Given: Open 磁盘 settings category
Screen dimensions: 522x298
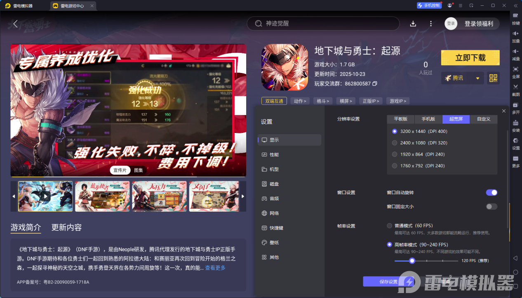Looking at the screenshot, I should pyautogui.click(x=289, y=184).
